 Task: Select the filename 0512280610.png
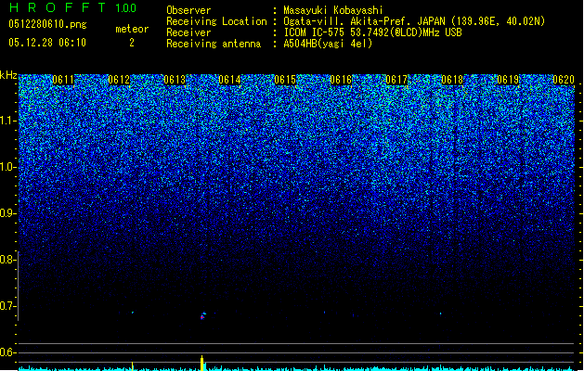(x=47, y=24)
